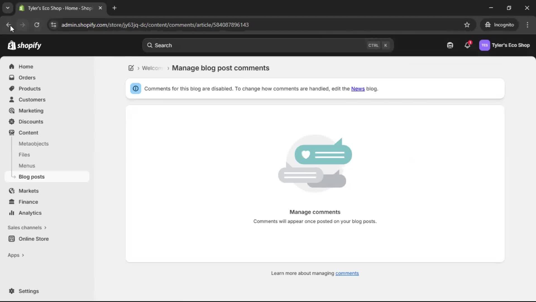Click the comments learn more link

[347, 273]
